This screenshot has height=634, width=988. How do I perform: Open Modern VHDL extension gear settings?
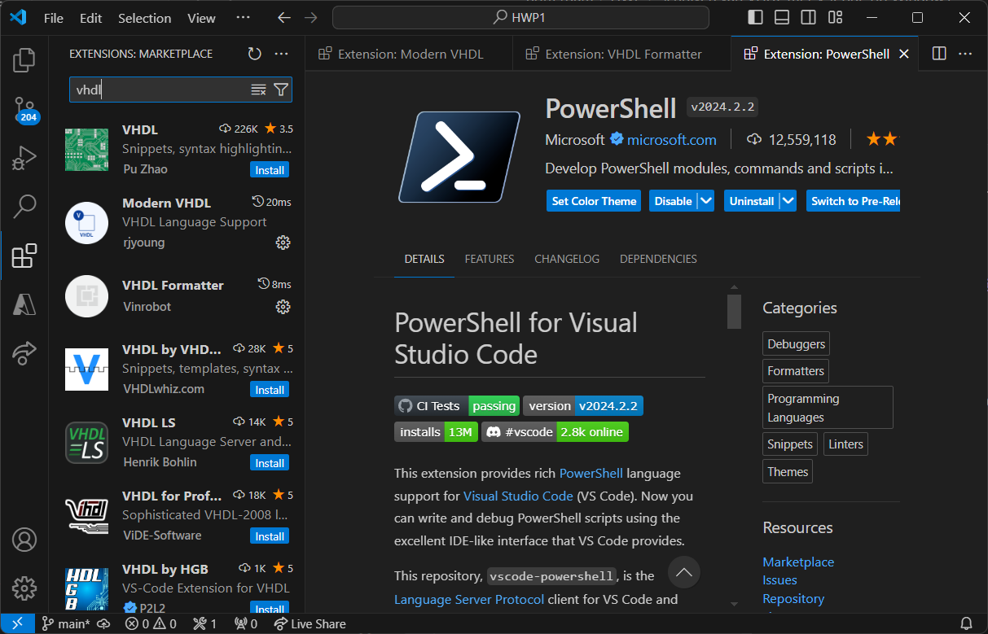[283, 243]
